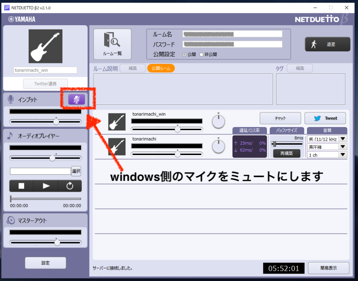Open the チャット chat window
Image resolution: width=358 pixels, height=281 pixels.
280,118
